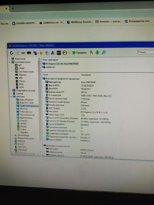The height and width of the screenshot is (205, 154).
Task: Launch the system stability test flame icon
Action: pyautogui.click(x=41, y=53)
